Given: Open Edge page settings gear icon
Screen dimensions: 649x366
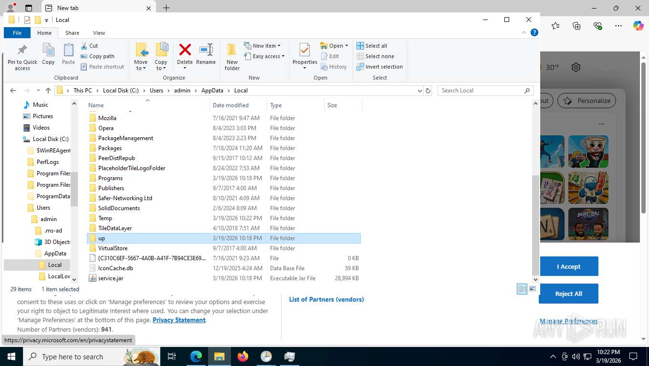Looking at the screenshot, I should pyautogui.click(x=576, y=67).
